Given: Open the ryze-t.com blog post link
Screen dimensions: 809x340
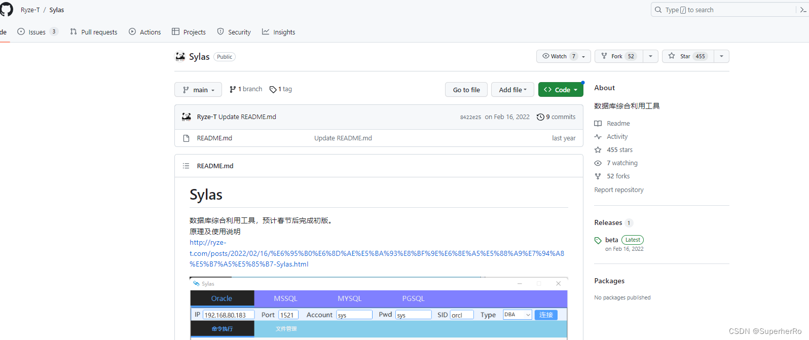Looking at the screenshot, I should [377, 253].
